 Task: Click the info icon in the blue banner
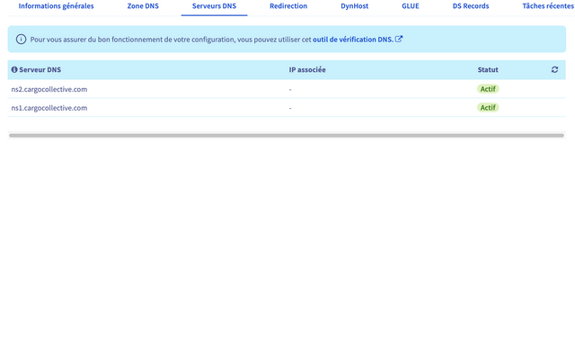click(x=21, y=40)
